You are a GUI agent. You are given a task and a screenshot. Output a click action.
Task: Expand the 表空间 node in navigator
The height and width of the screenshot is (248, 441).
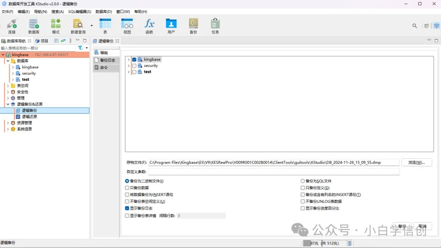[8, 86]
